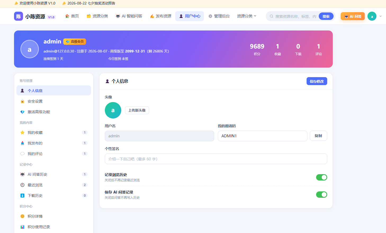This screenshot has height=233, width=386.
Task: Copy invitation code with 复制 button
Action: click(318, 136)
